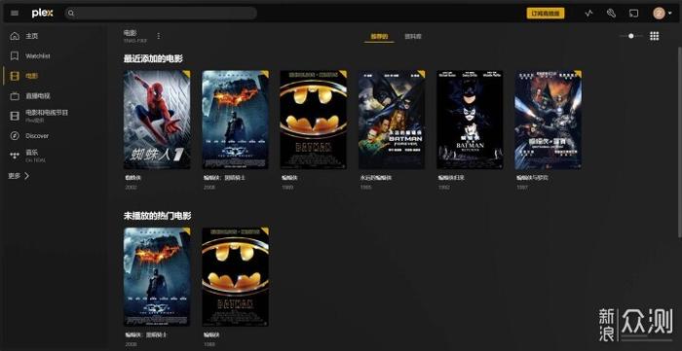Image resolution: width=682 pixels, height=351 pixels.
Task: Switch to the Library tab
Action: 413,36
